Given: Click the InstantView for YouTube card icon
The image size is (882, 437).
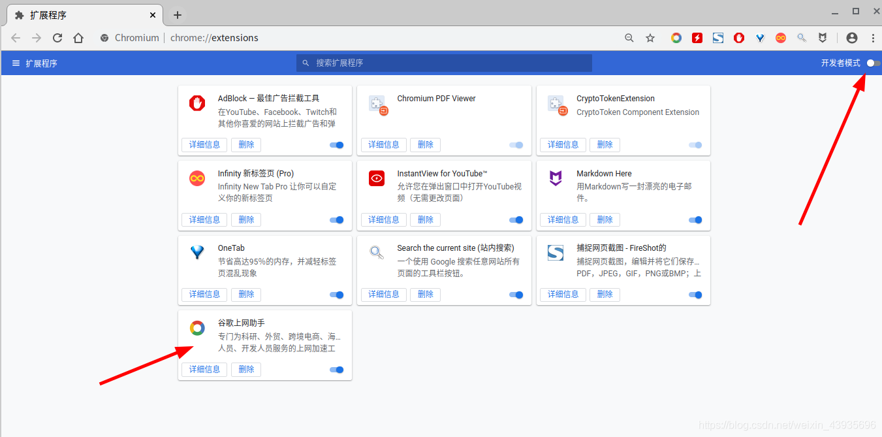Looking at the screenshot, I should [x=377, y=178].
